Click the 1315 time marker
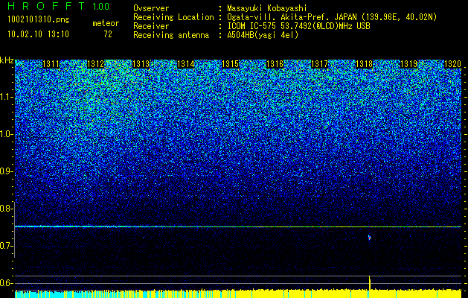Image resolution: width=468 pixels, height=298 pixels. [x=230, y=64]
